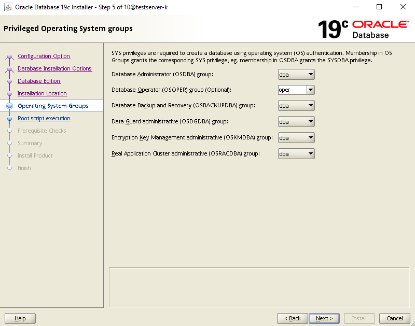Go to the Installation Location step
Image resolution: width=415 pixels, height=326 pixels.
tap(42, 93)
